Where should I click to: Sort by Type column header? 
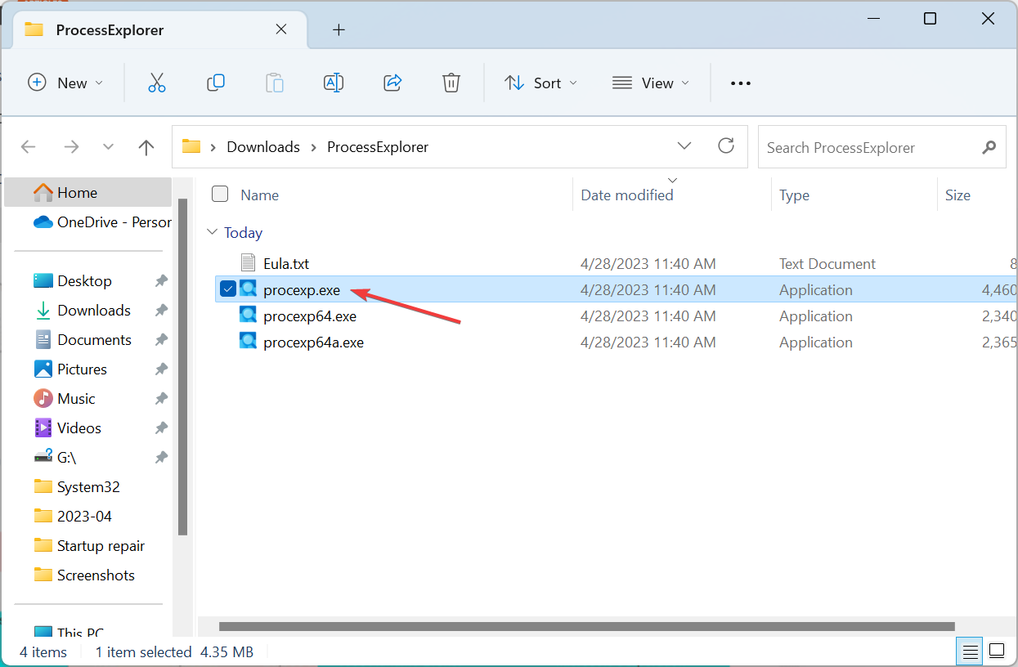794,195
